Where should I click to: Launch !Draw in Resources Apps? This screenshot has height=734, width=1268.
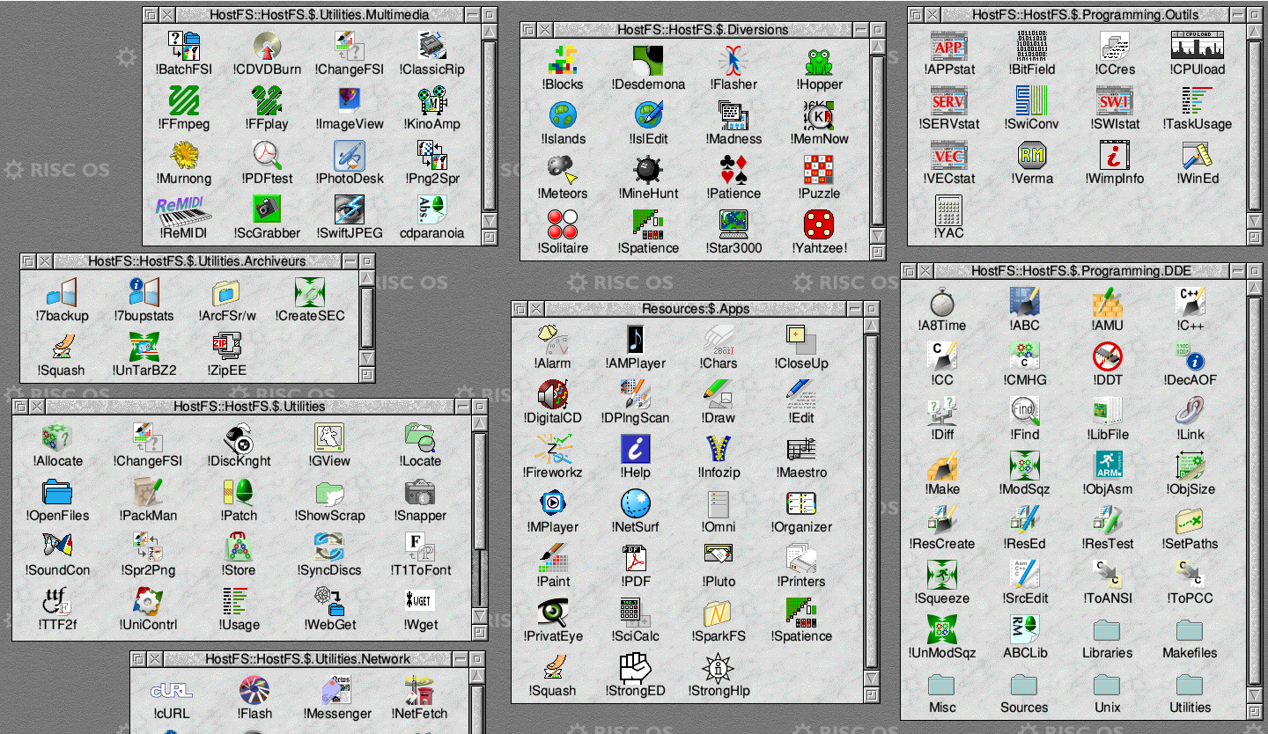click(719, 395)
